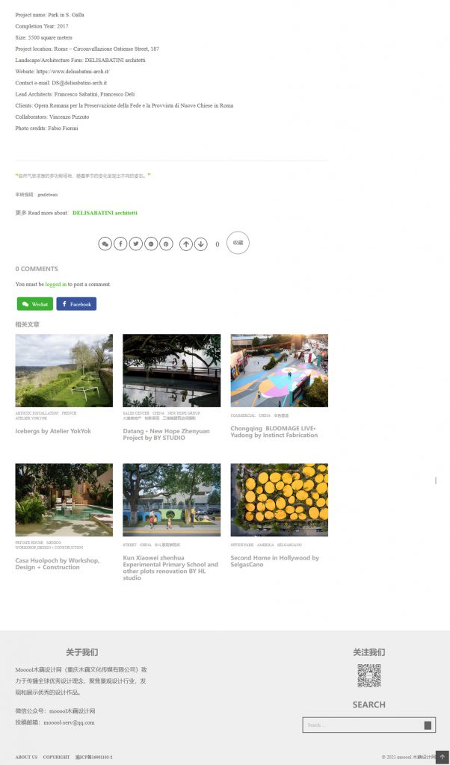Click the QR code image

(369, 675)
